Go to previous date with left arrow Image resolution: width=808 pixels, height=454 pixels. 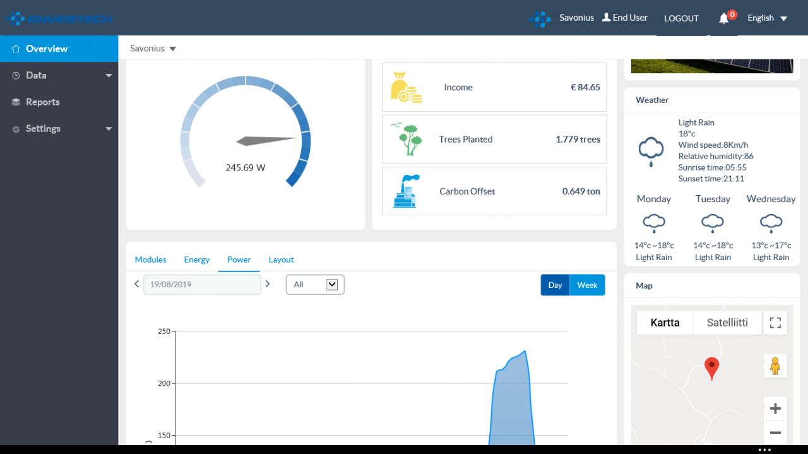coord(136,284)
